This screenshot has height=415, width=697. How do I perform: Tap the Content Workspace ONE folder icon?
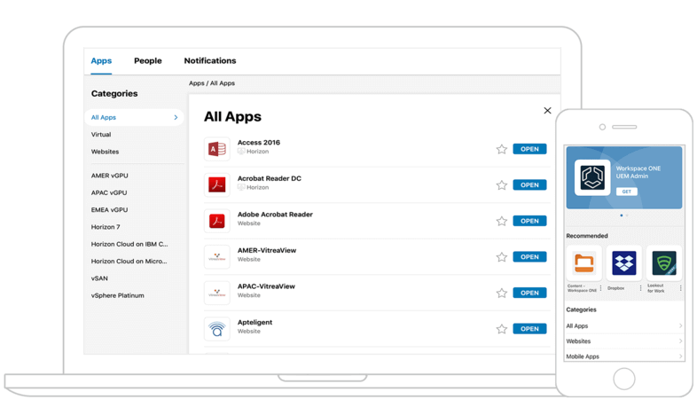pyautogui.click(x=584, y=263)
